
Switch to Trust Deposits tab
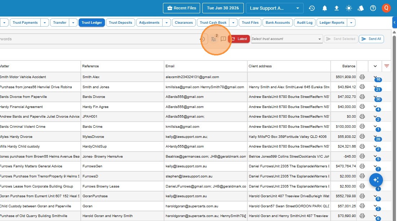point(120,23)
